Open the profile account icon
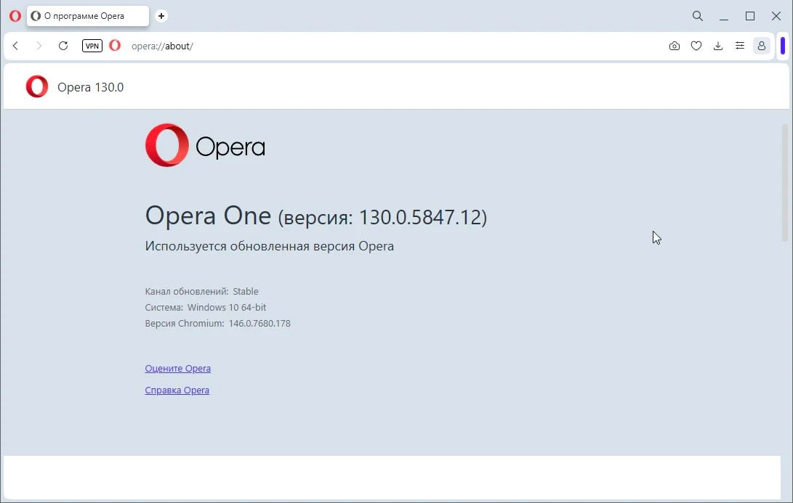793x503 pixels. (762, 46)
